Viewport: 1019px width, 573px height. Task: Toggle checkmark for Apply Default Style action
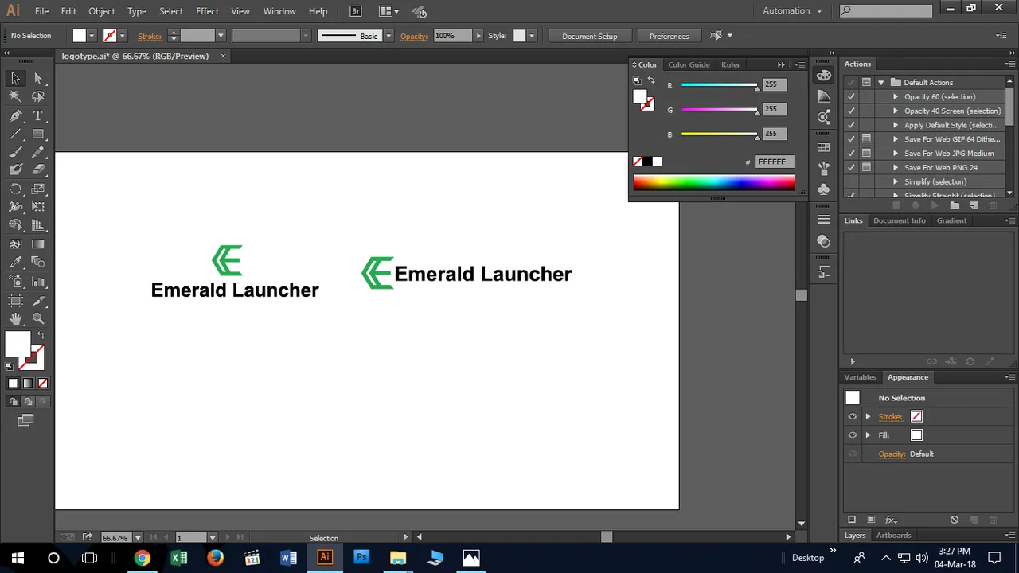851,125
